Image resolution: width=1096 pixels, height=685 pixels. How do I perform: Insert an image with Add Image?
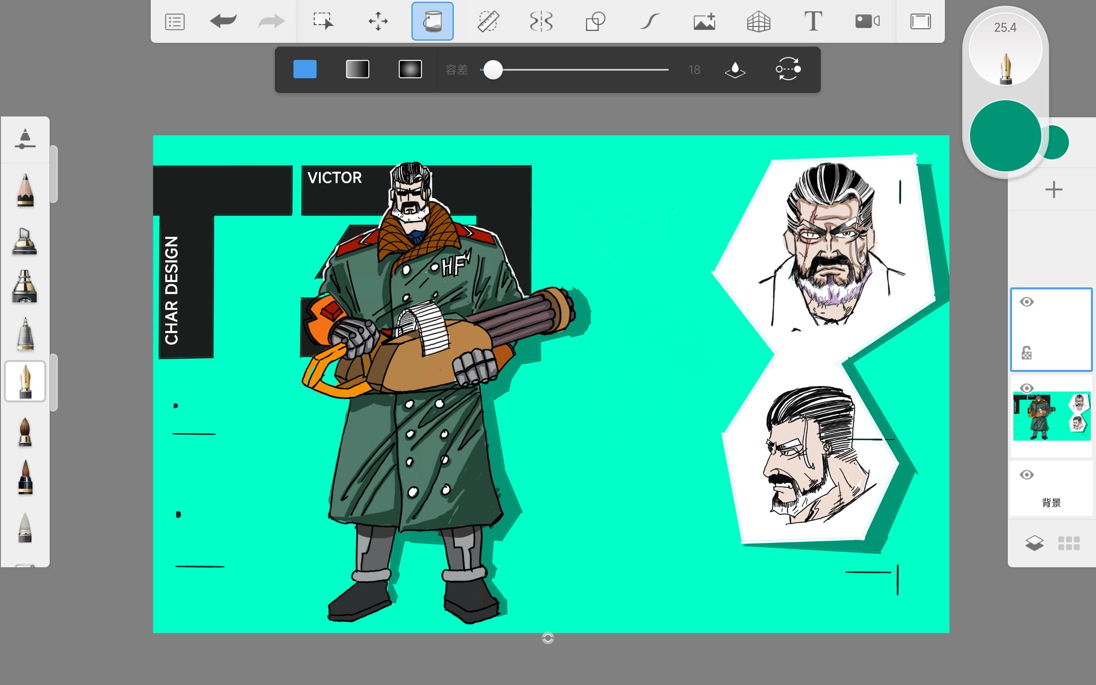(704, 21)
